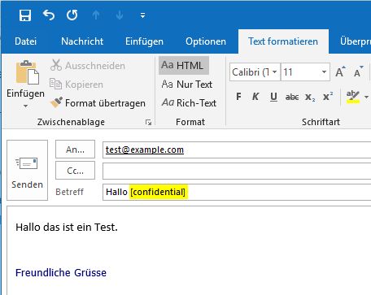Click the Einfügen clipboard paste icon
Image resolution: width=371 pixels, height=295 pixels.
(x=27, y=72)
